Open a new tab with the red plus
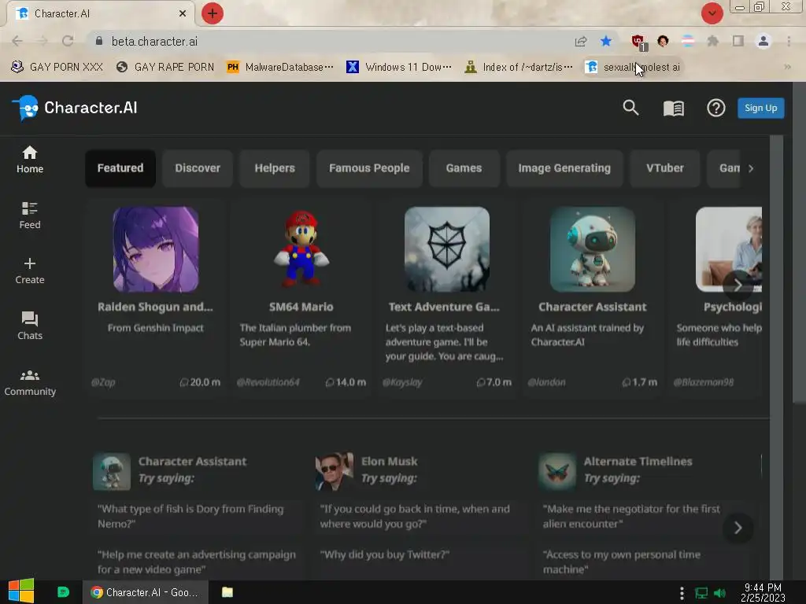This screenshot has width=806, height=604. pyautogui.click(x=213, y=13)
